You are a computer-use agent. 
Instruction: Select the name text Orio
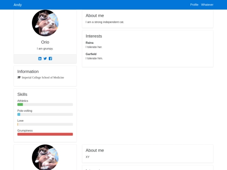click(x=45, y=42)
